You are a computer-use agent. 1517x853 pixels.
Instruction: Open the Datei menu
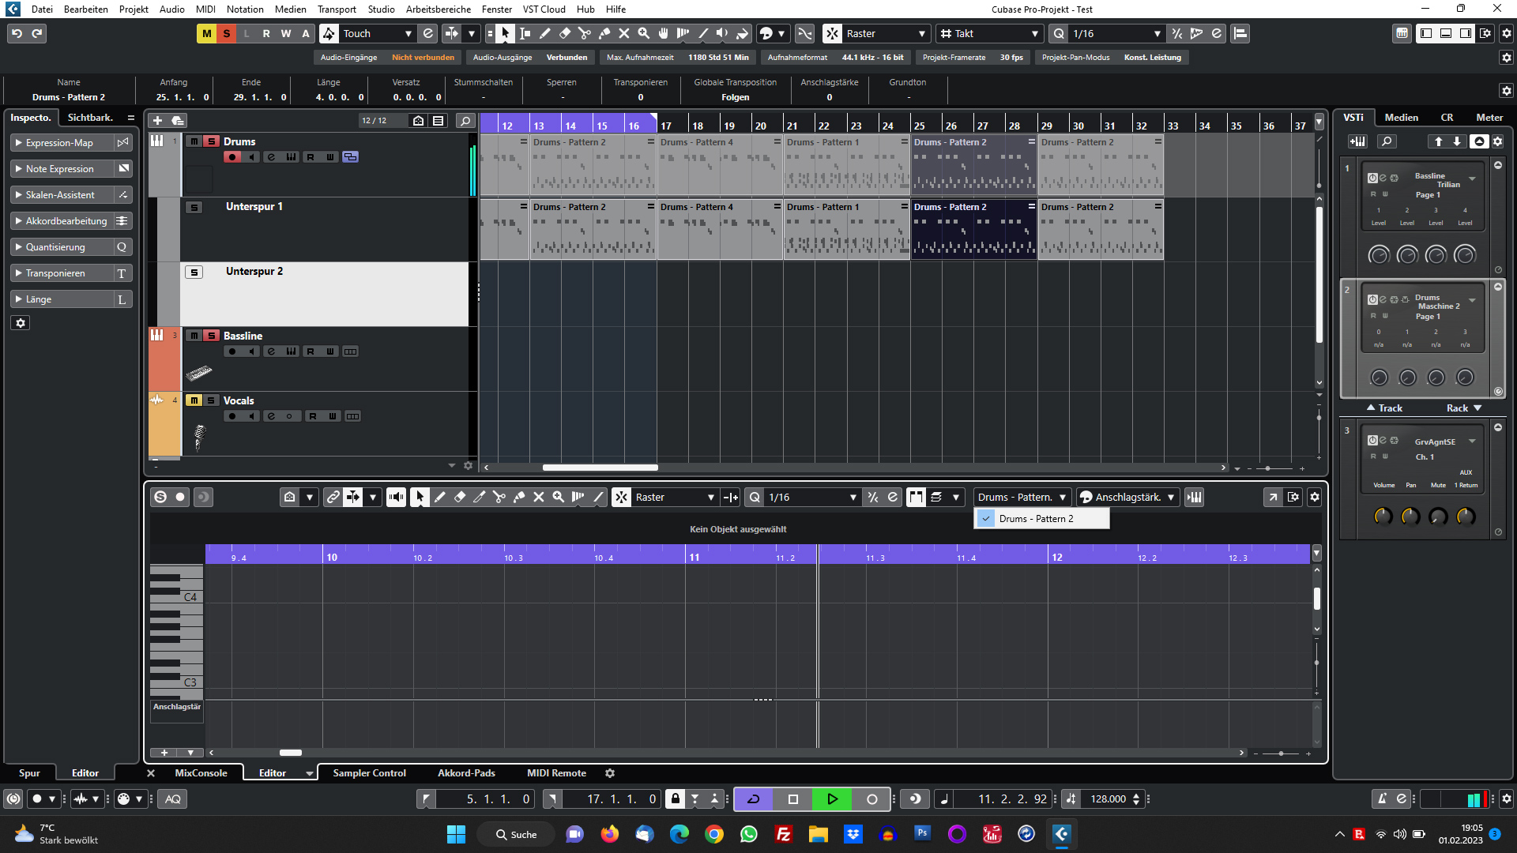click(x=42, y=9)
